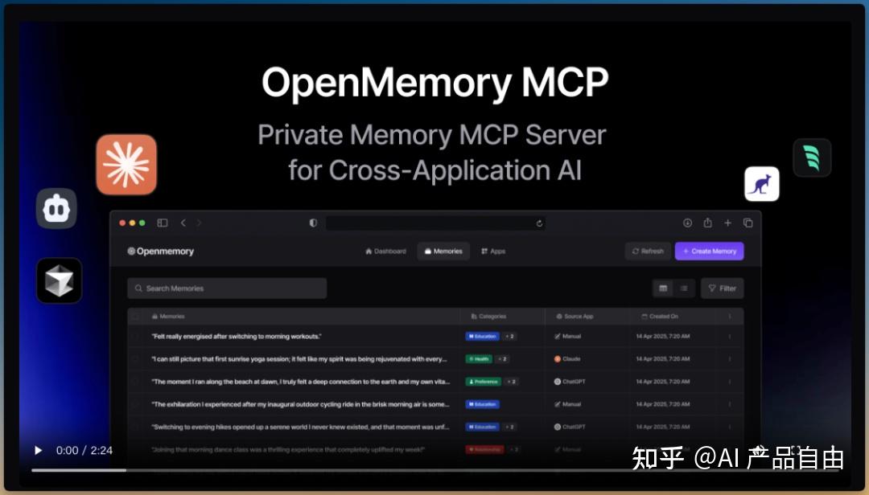Click Education badge in cycling ride row
Viewport: 869px width, 495px height.
[482, 404]
